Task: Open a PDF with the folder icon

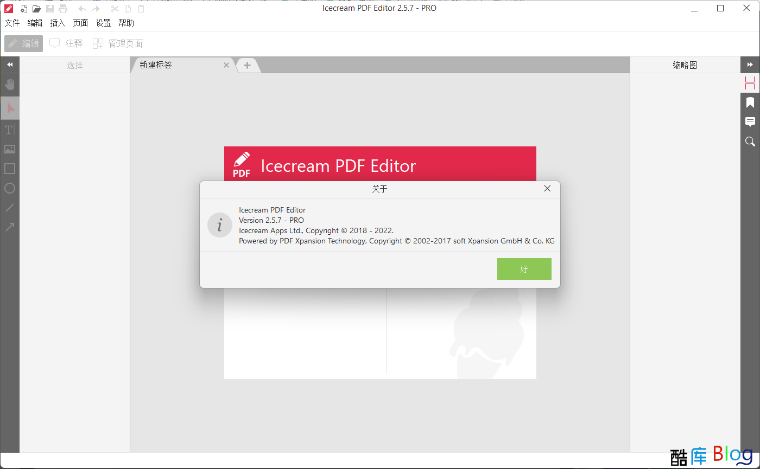Action: (x=36, y=8)
